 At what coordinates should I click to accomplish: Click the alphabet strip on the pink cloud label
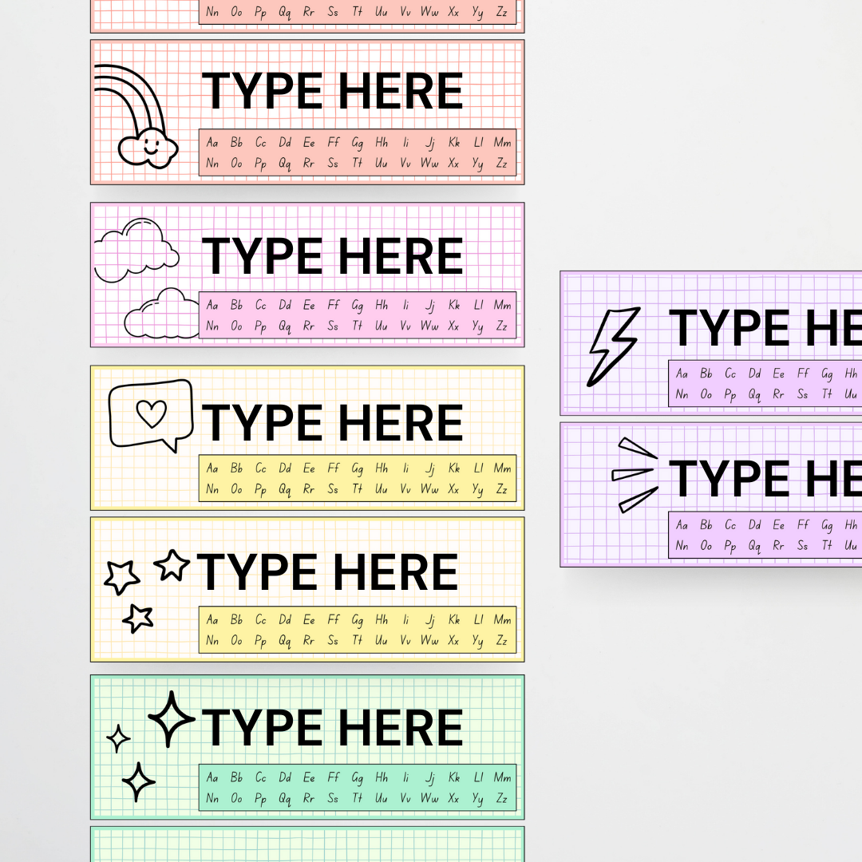(x=357, y=315)
